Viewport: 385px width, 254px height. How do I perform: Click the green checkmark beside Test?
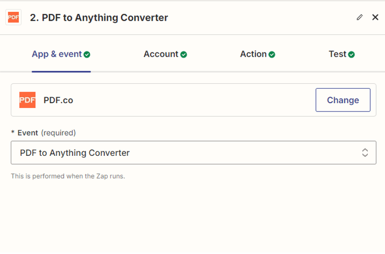[x=351, y=55]
